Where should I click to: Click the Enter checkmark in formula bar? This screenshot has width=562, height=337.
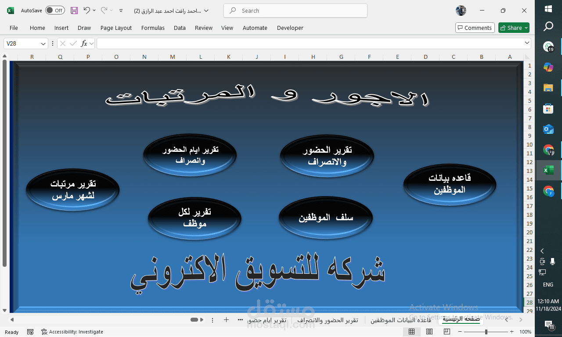coord(73,43)
